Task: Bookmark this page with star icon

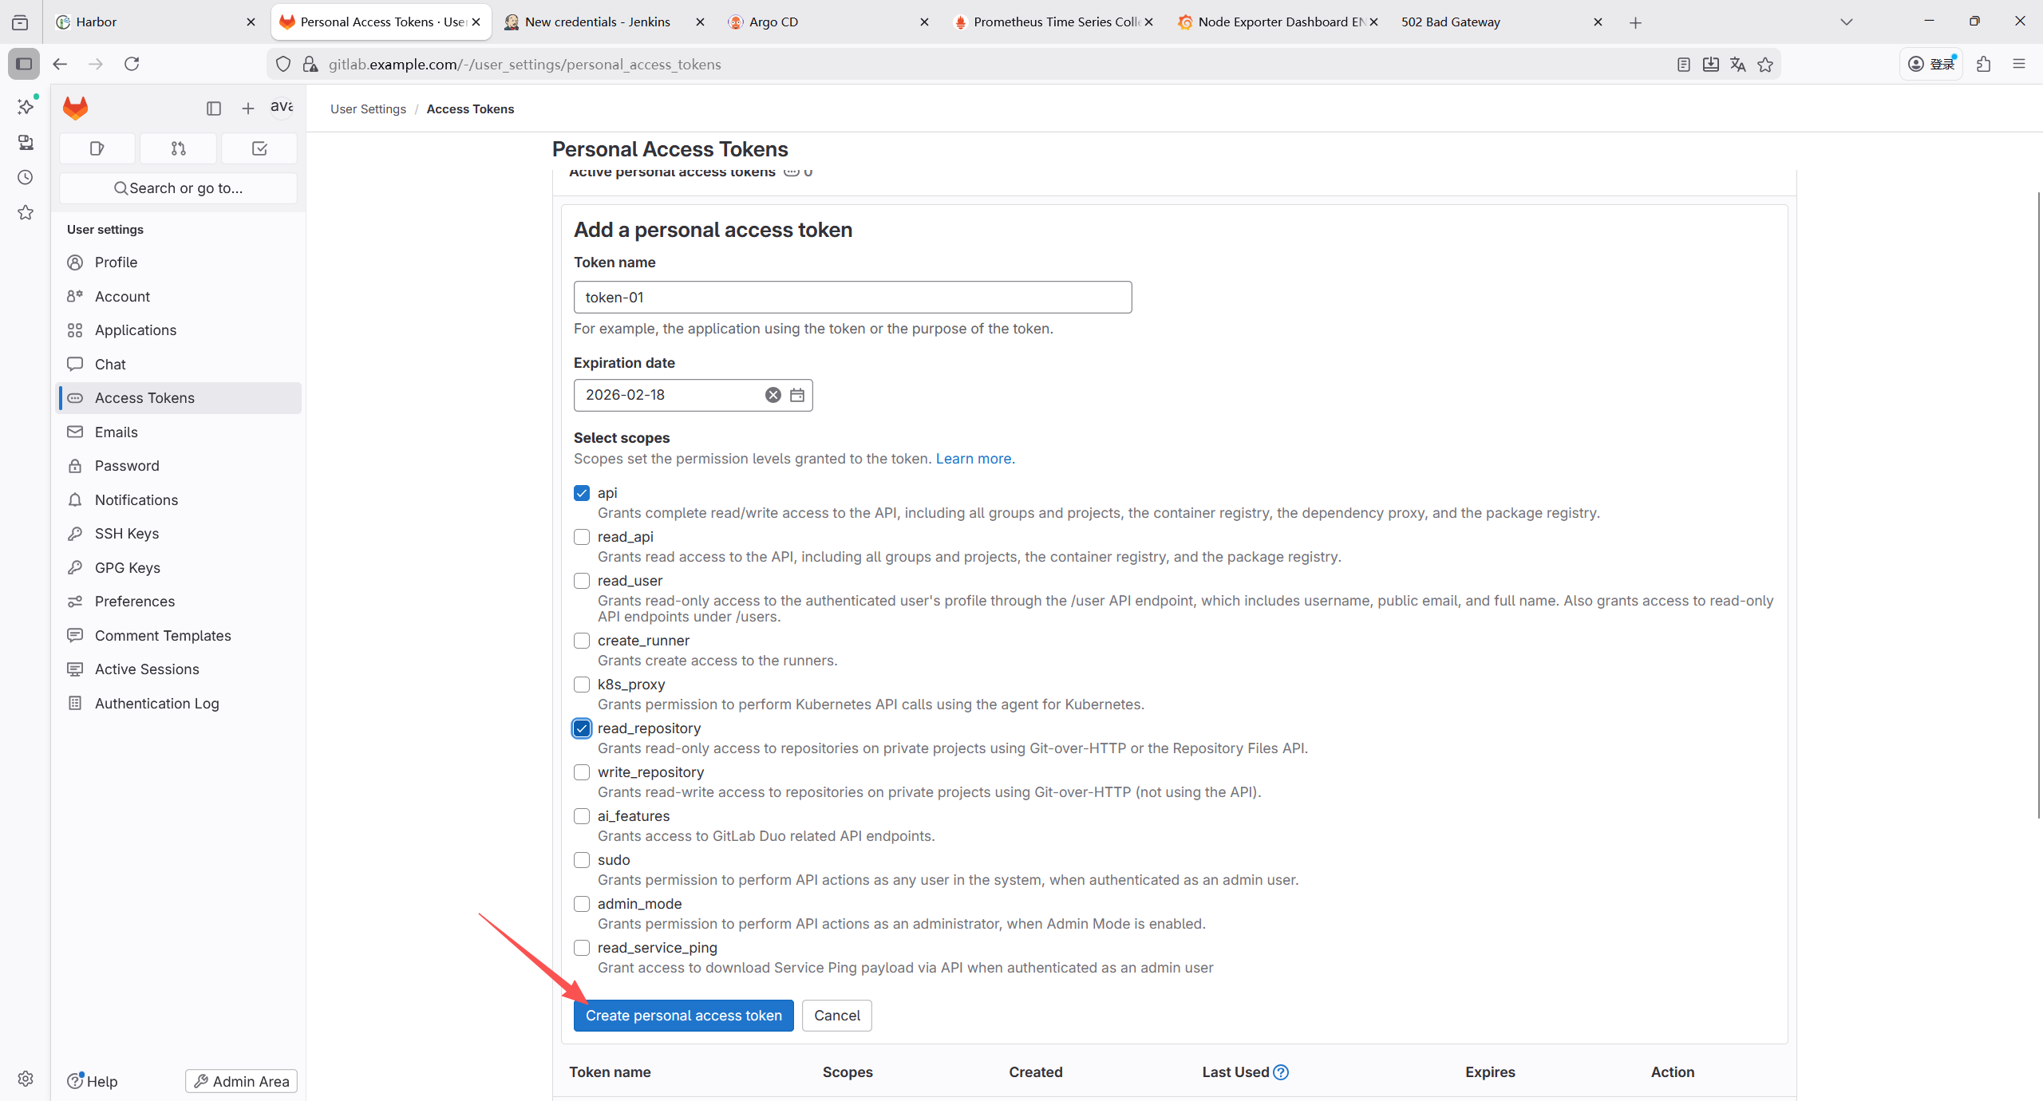Action: tap(1765, 65)
